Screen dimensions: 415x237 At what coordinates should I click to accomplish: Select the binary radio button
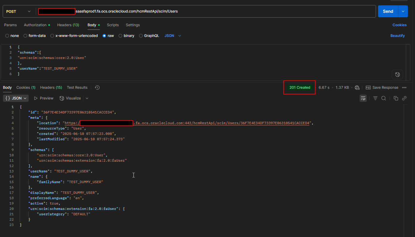pos(120,36)
